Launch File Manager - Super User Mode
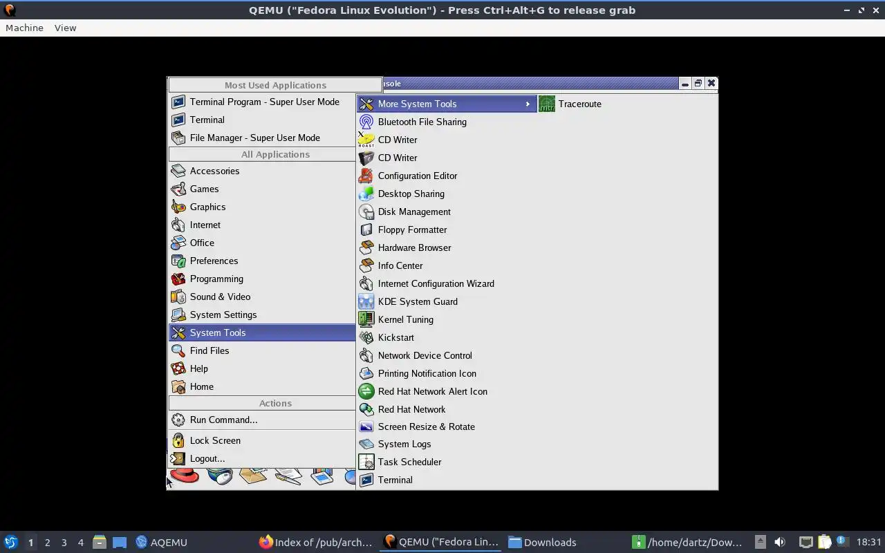This screenshot has width=885, height=553. coord(262,138)
